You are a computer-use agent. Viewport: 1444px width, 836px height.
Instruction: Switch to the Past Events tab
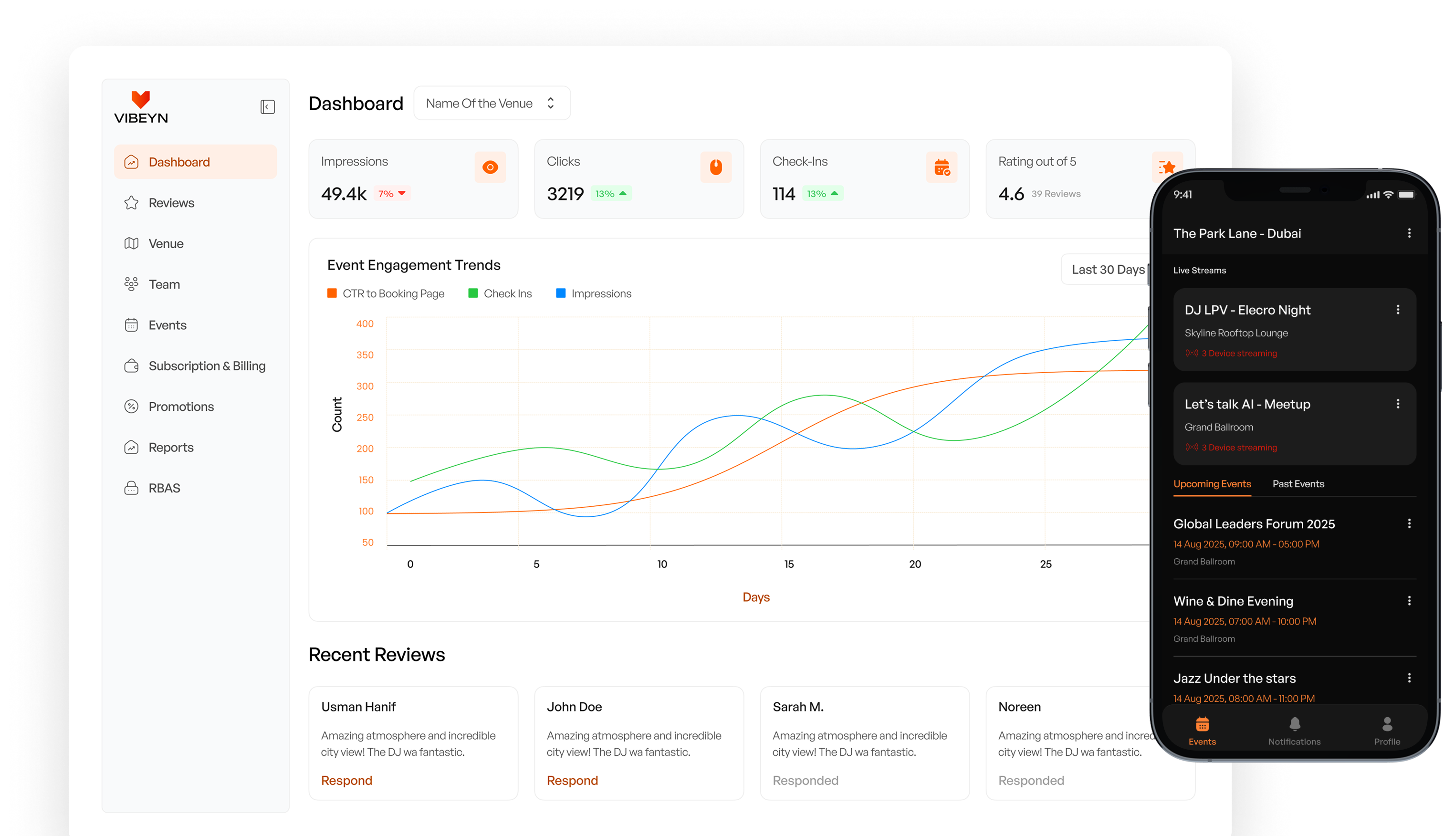[x=1298, y=483]
